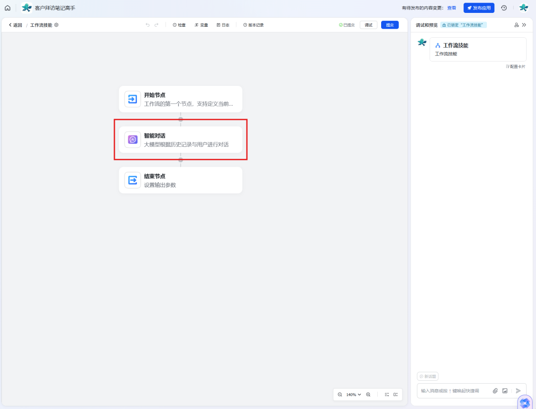Open the 日志 toolbar item
Image resolution: width=536 pixels, height=409 pixels.
[x=223, y=25]
